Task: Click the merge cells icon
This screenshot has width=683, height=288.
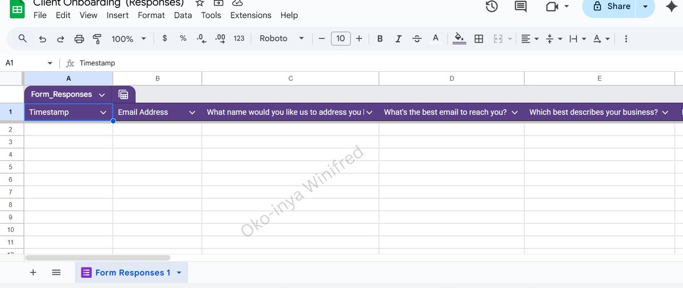Action: click(498, 39)
